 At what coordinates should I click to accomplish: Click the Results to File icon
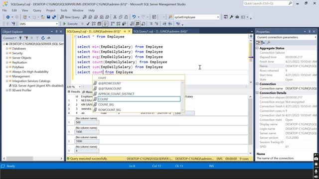pyautogui.click(x=143, y=24)
